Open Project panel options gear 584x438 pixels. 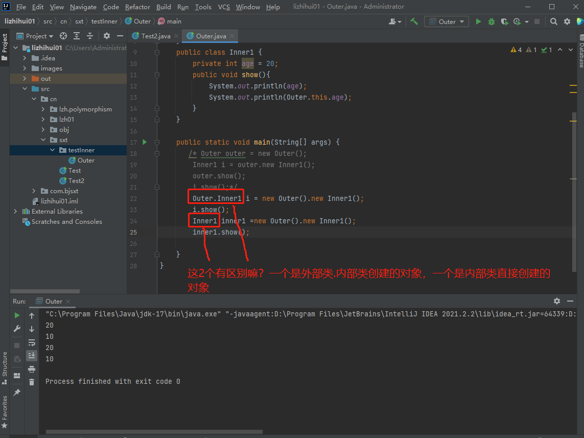coord(106,36)
